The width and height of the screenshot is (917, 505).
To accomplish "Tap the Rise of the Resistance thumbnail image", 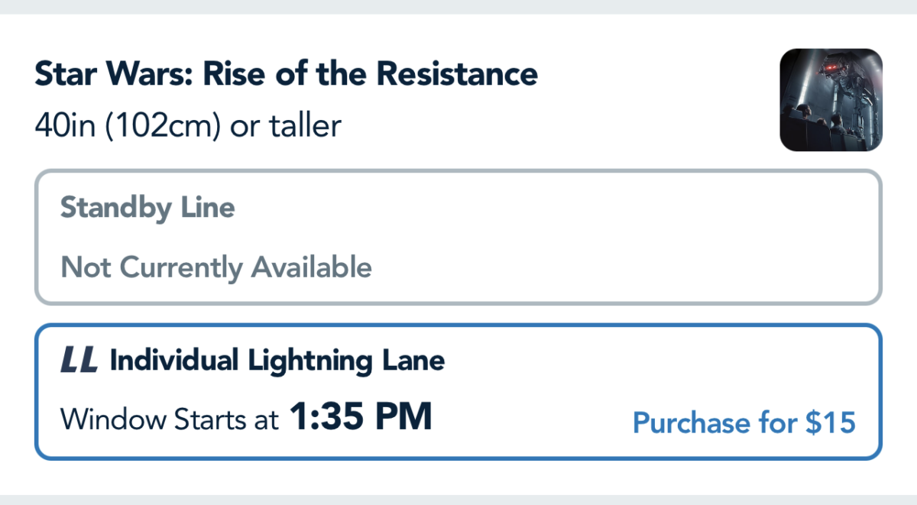I will 831,100.
